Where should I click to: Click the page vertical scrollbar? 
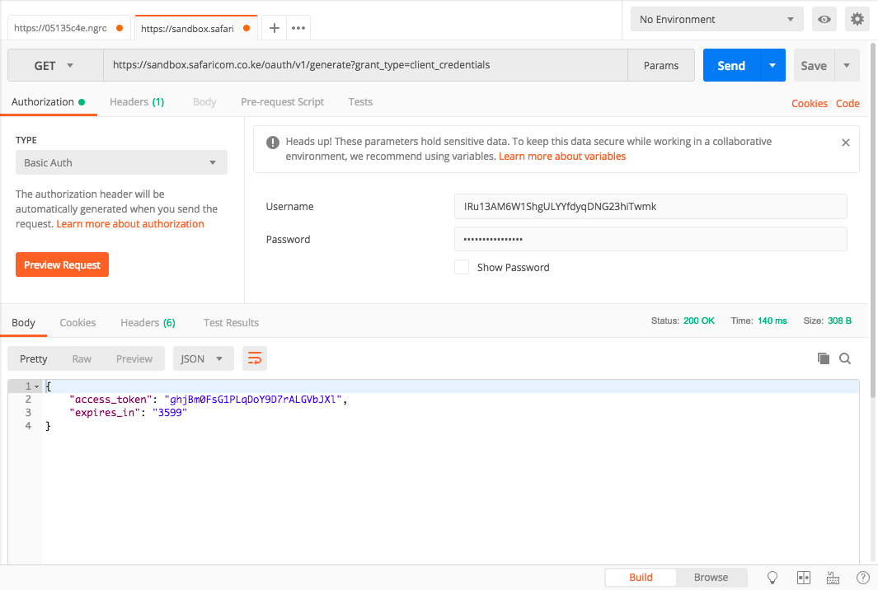[873, 219]
